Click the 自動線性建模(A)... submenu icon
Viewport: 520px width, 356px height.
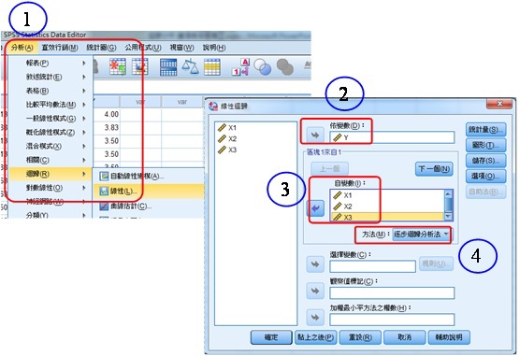104,176
